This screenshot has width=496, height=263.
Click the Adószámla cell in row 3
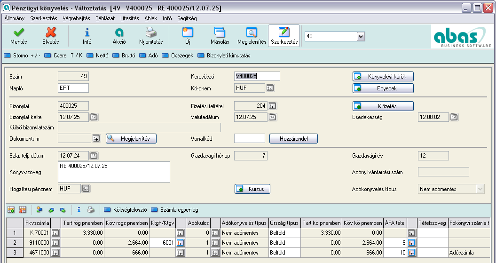[468, 253]
